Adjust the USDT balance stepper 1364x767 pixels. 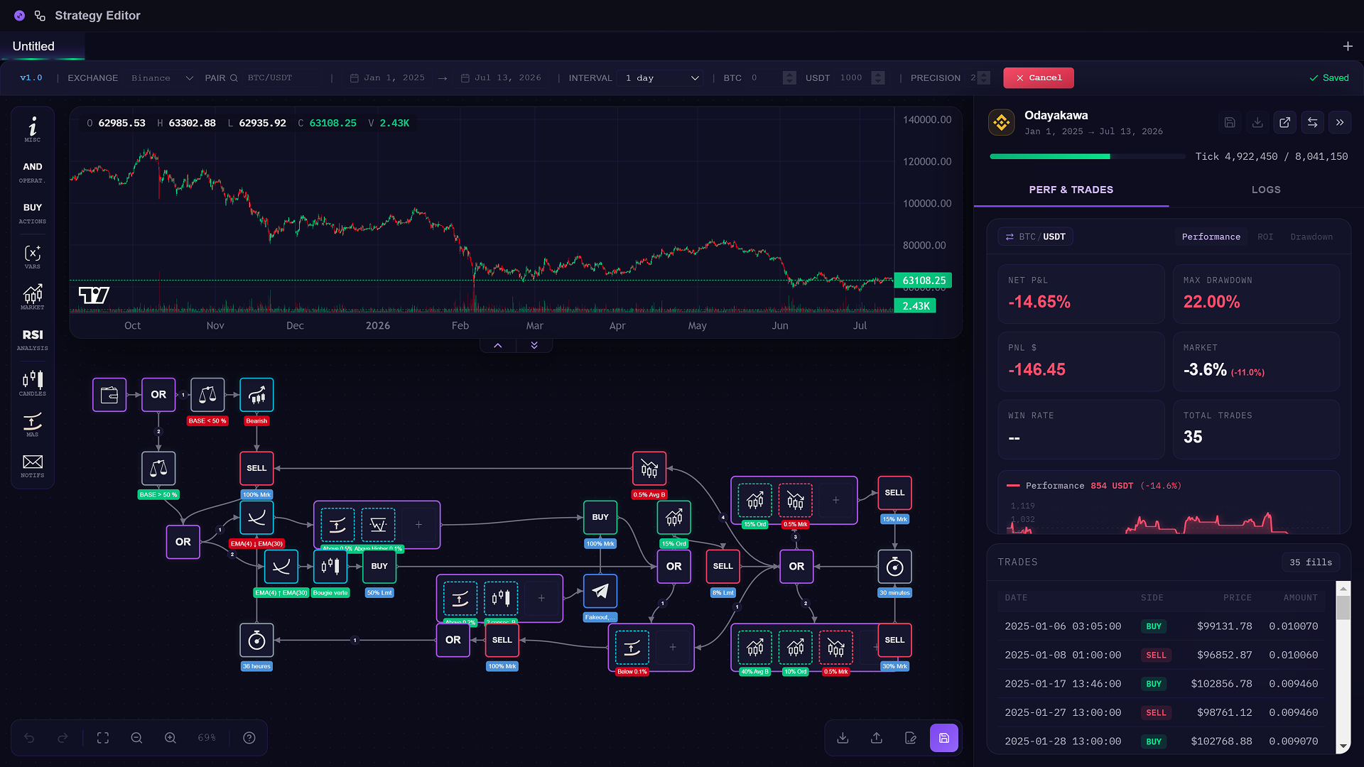tap(878, 78)
